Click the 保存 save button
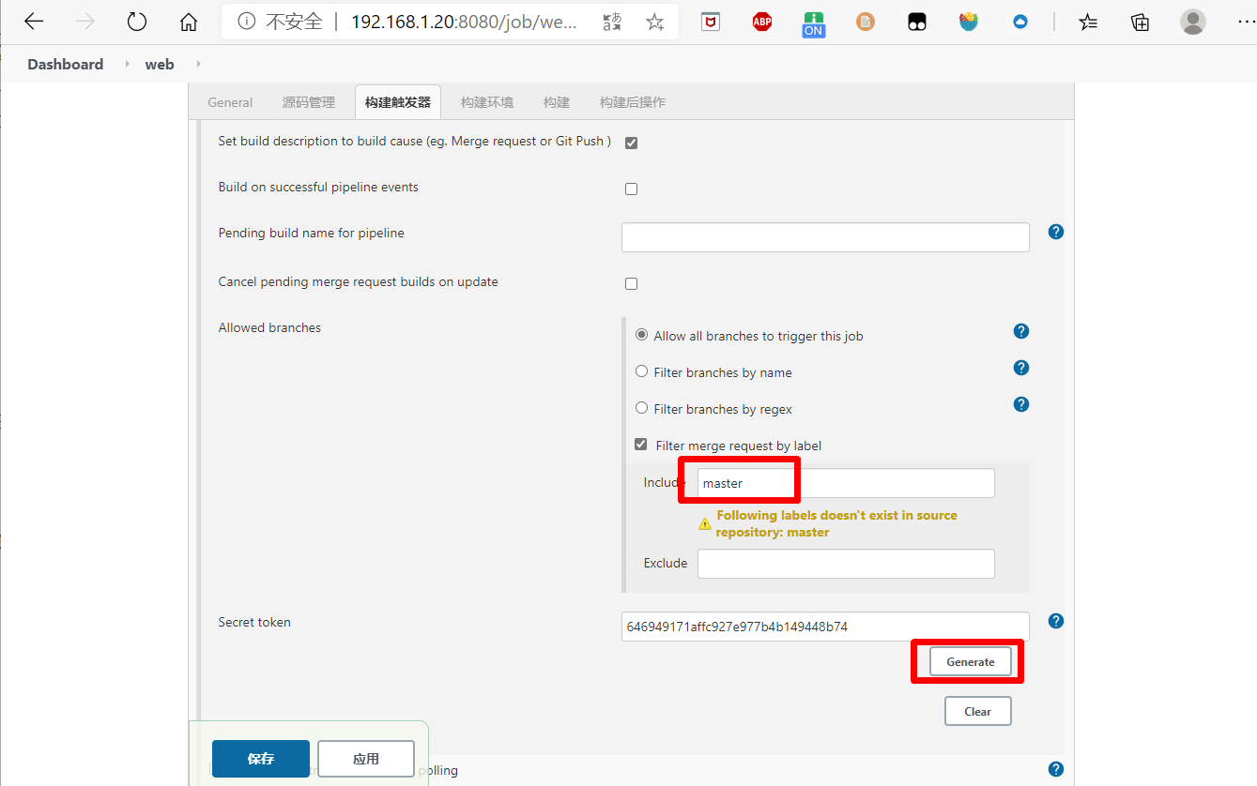 (261, 759)
